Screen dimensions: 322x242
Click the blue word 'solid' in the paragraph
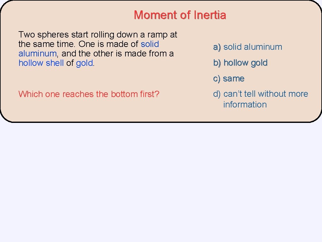[x=150, y=44]
